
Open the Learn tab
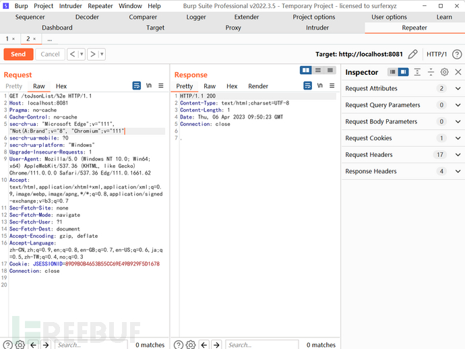[444, 17]
